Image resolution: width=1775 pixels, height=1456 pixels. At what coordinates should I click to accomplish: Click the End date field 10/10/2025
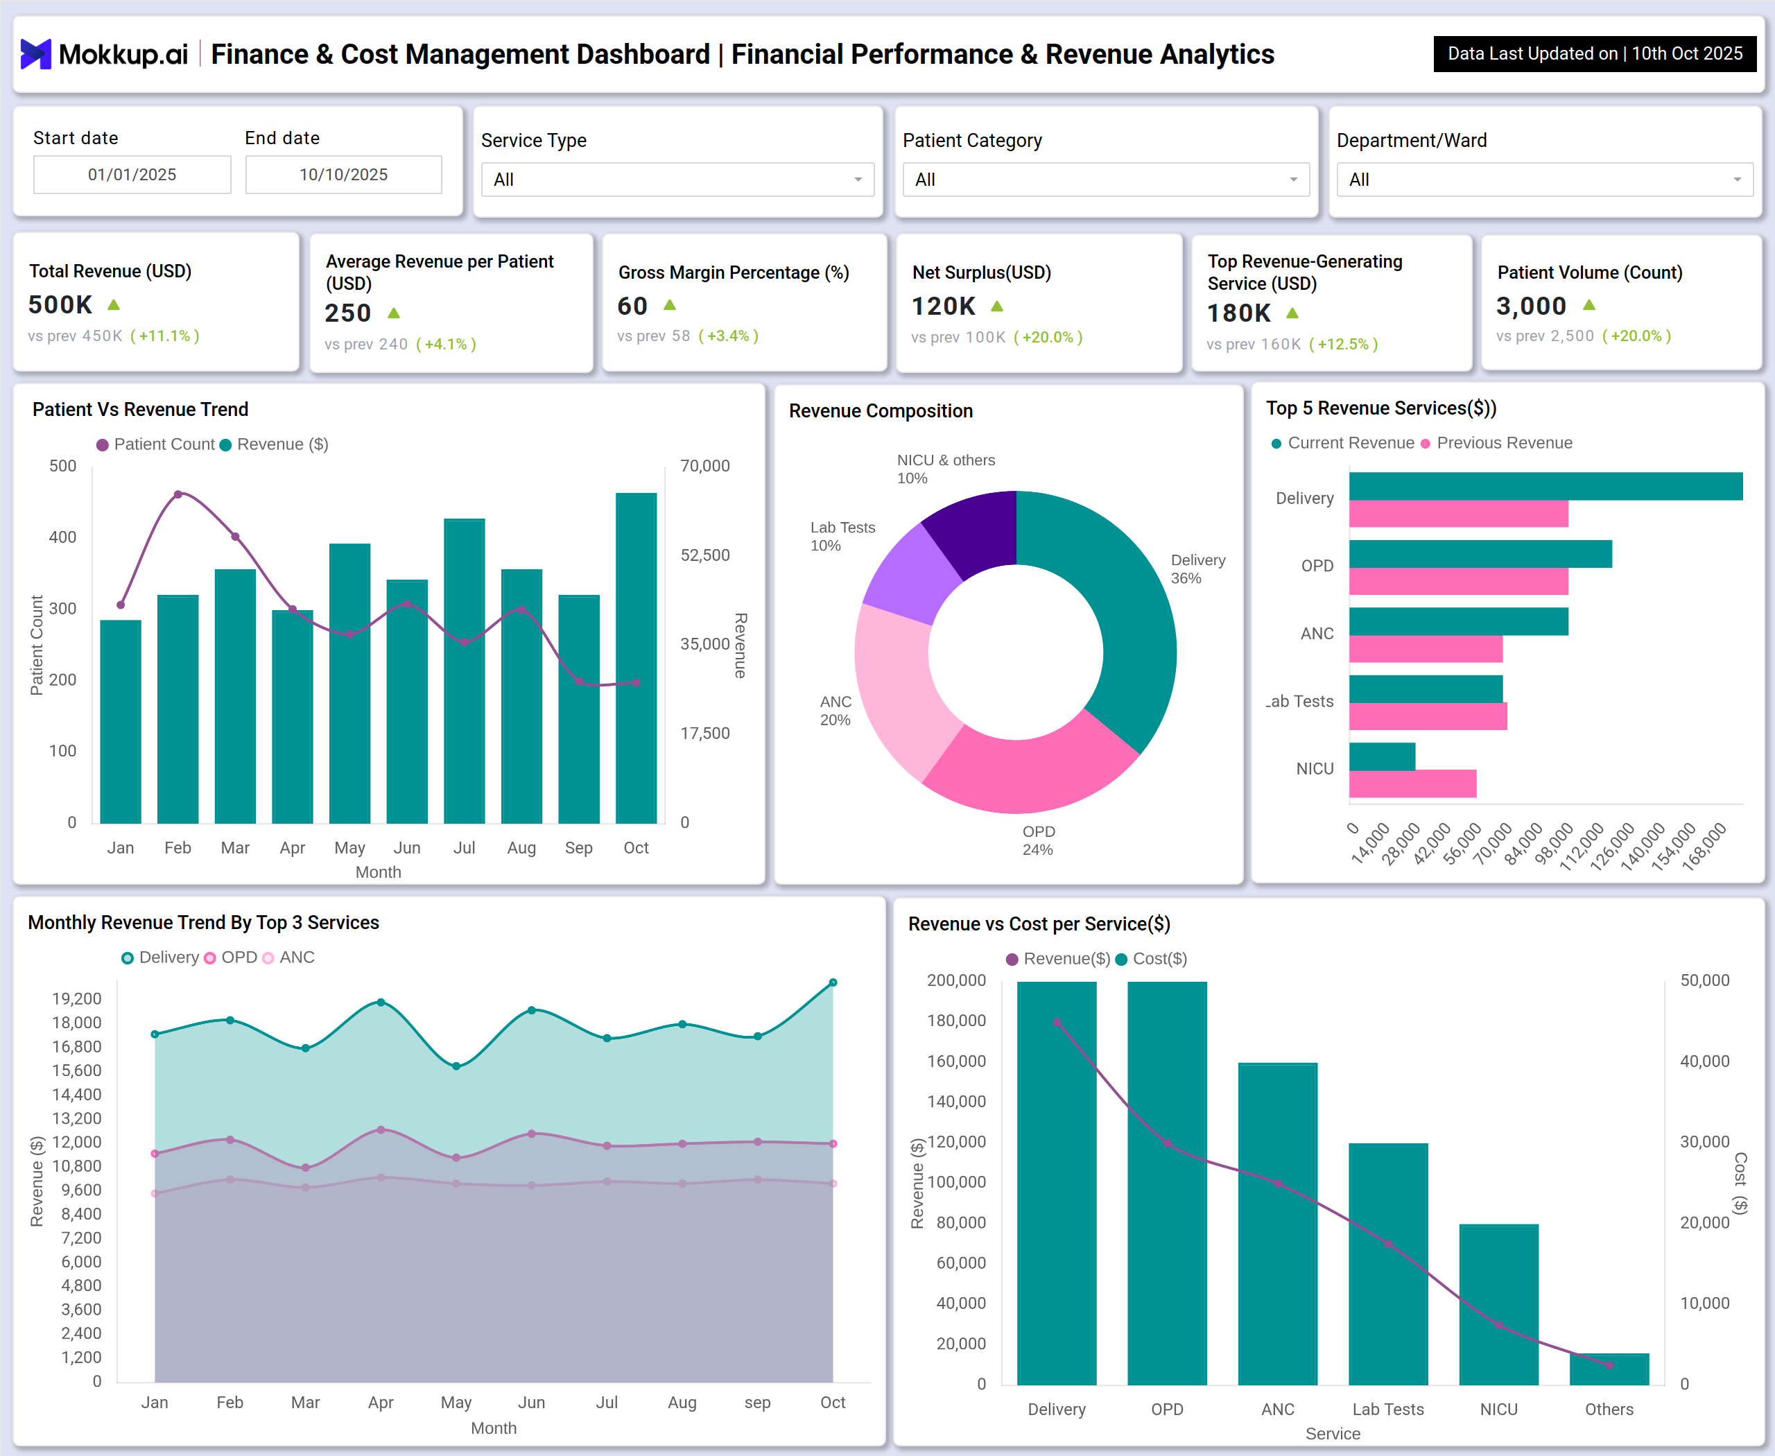tap(343, 175)
